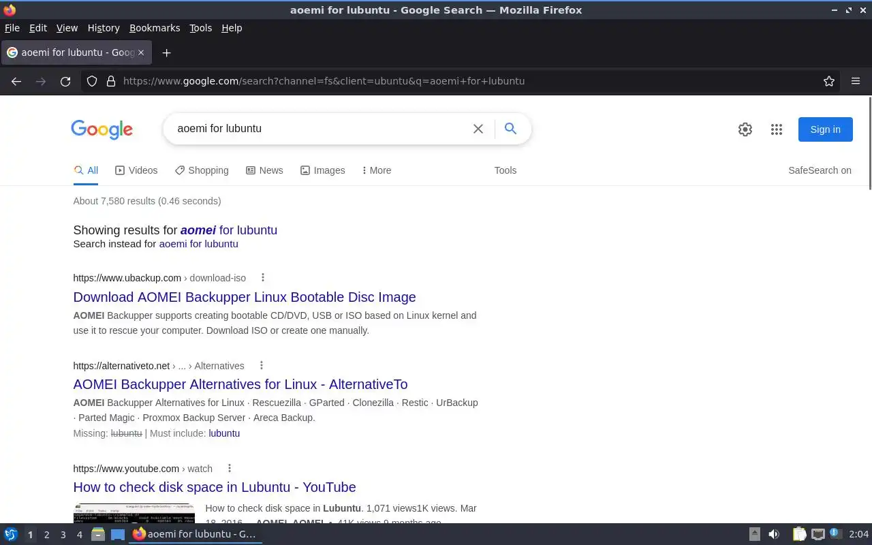Go back to the previous page
This screenshot has width=872, height=545.
click(16, 81)
